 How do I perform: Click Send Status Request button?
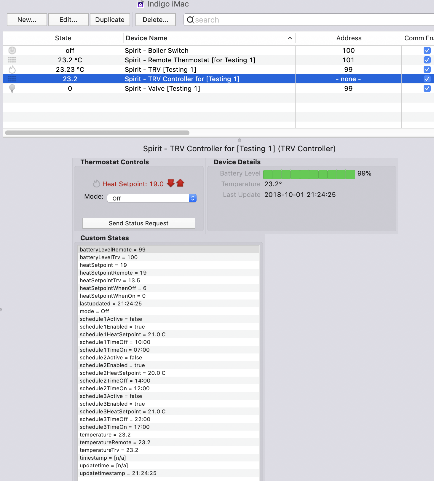click(139, 223)
